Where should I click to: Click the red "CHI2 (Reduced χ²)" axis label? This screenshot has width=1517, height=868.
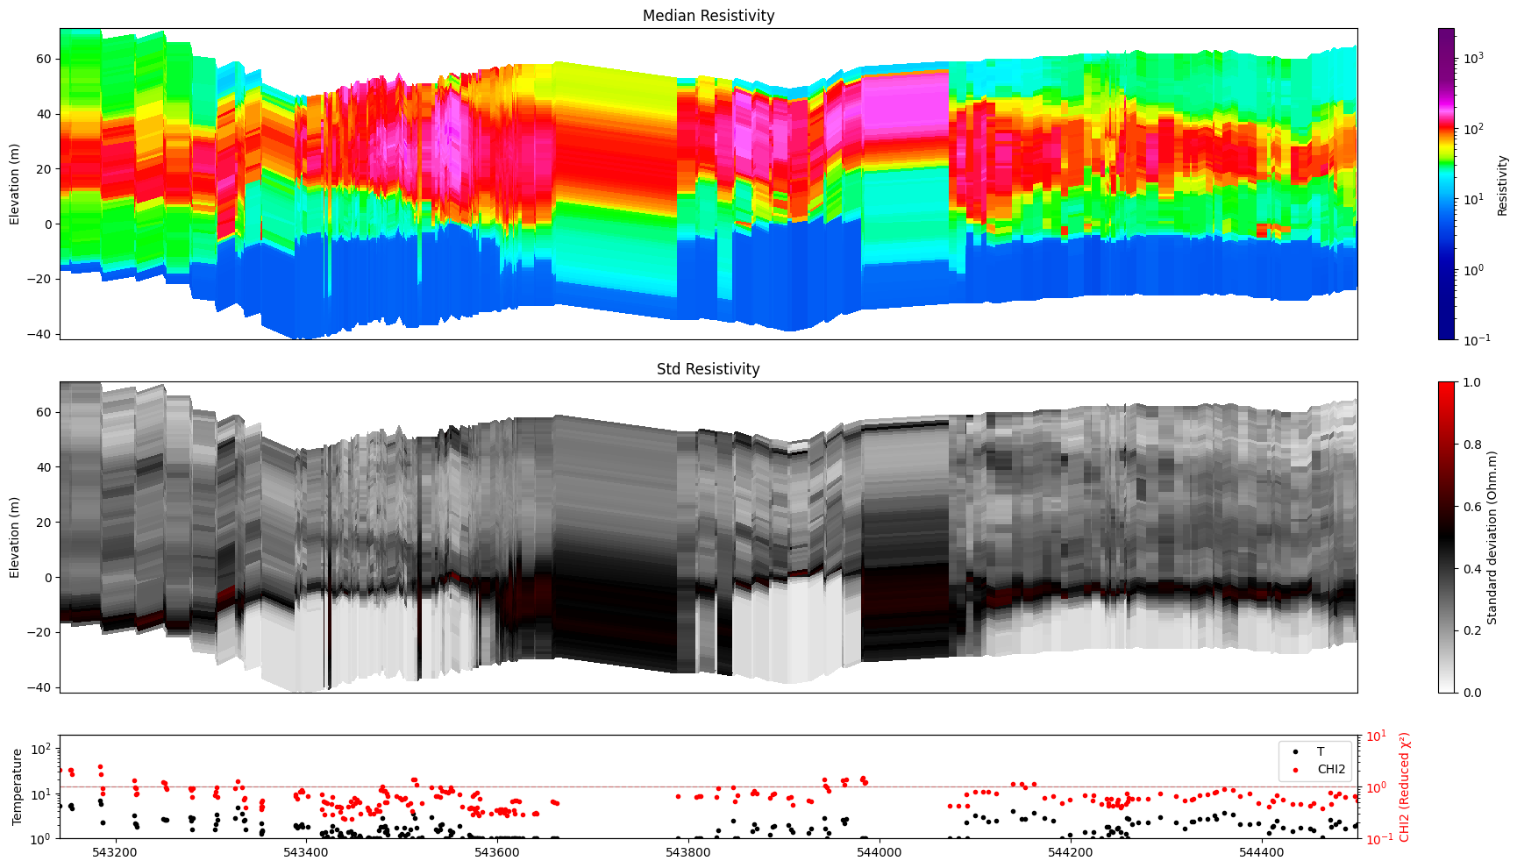(1404, 786)
